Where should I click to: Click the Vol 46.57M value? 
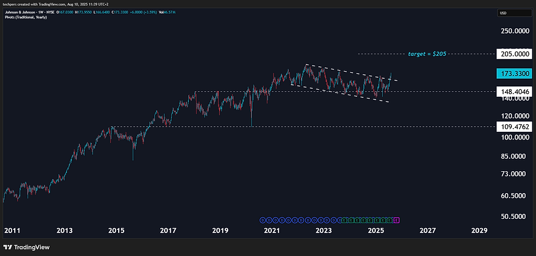pos(167,12)
